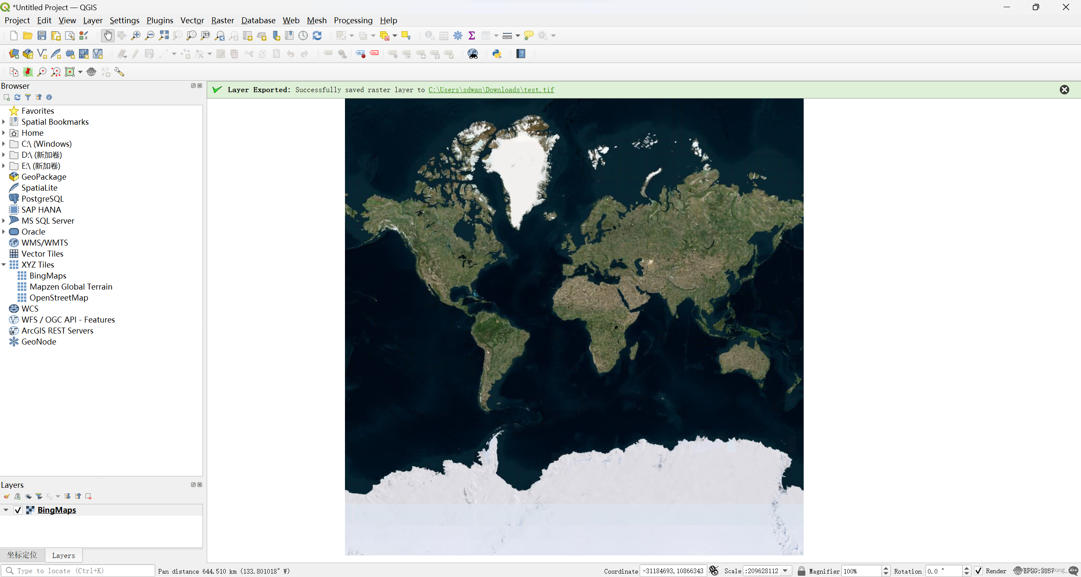
Task: Open the Statistical Summary panel
Action: click(x=472, y=36)
